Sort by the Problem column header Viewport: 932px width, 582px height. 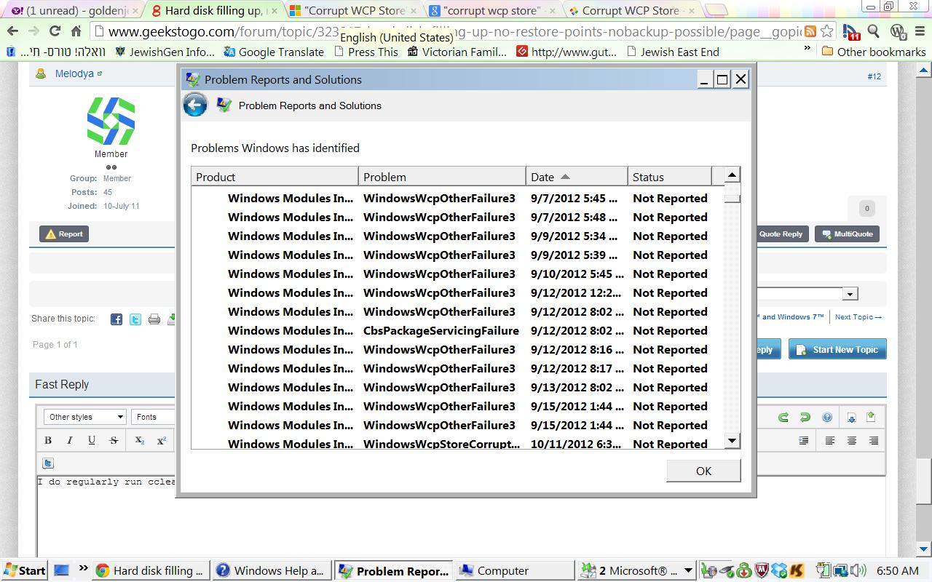(x=443, y=177)
